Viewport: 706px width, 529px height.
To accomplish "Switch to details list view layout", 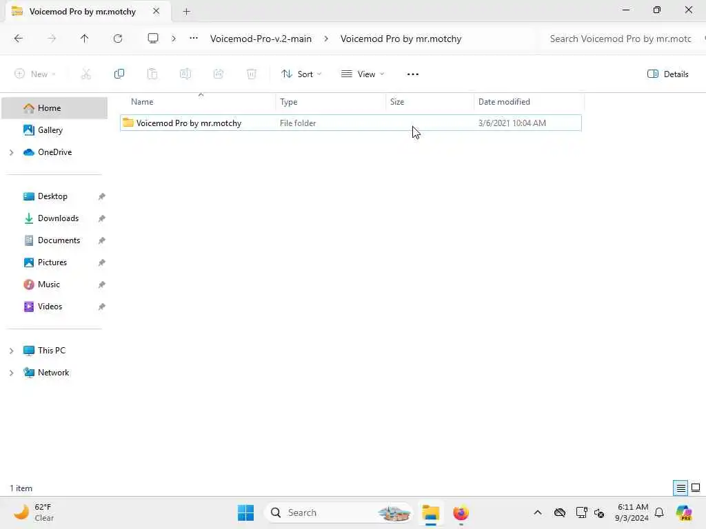I will [x=680, y=488].
